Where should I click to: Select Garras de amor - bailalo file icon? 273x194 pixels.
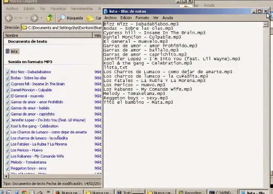pyautogui.click(x=8, y=108)
